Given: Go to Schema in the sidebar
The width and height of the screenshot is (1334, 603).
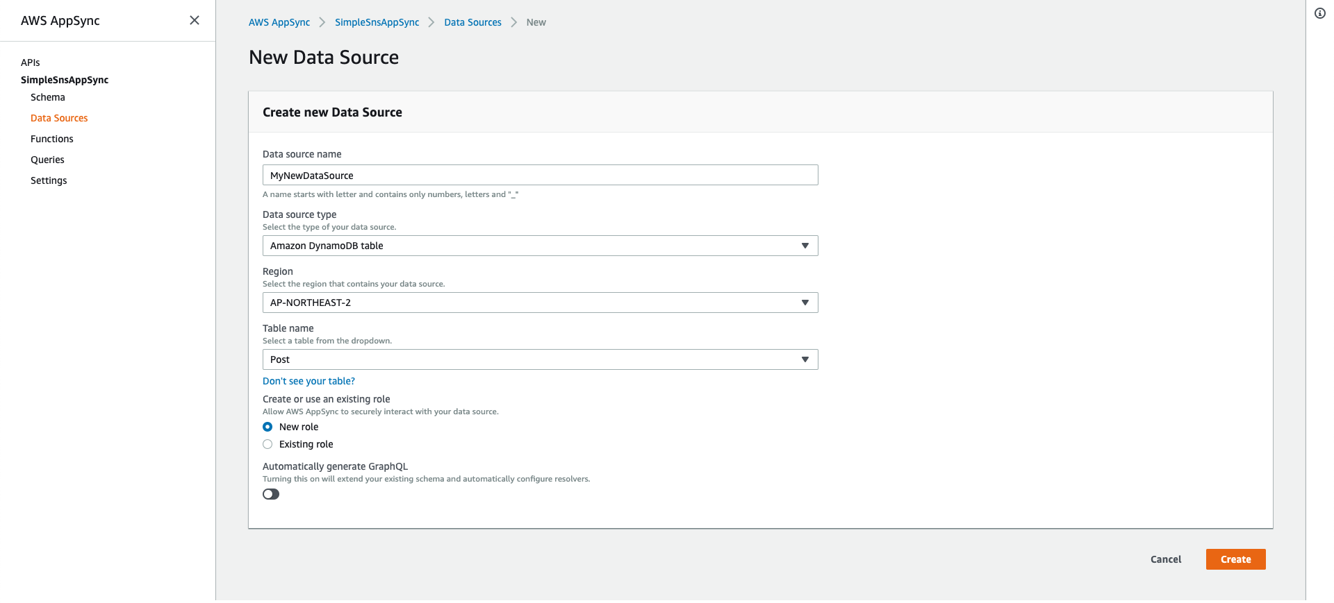Looking at the screenshot, I should 48,97.
